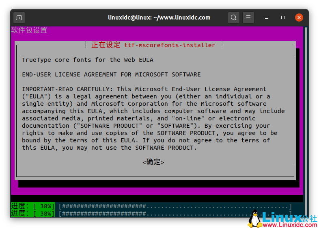This screenshot has height=229, width=319.
Task: Click the line starting associated media, printed
Action: pyautogui.click(x=139, y=118)
